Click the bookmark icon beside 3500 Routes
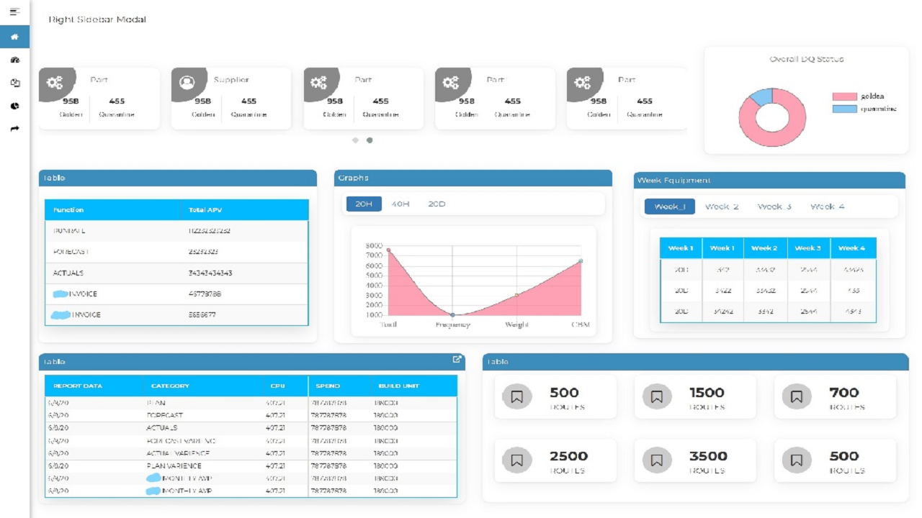 tap(657, 460)
